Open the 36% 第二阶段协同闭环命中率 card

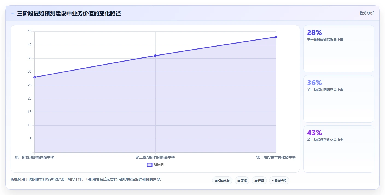pos(339,99)
